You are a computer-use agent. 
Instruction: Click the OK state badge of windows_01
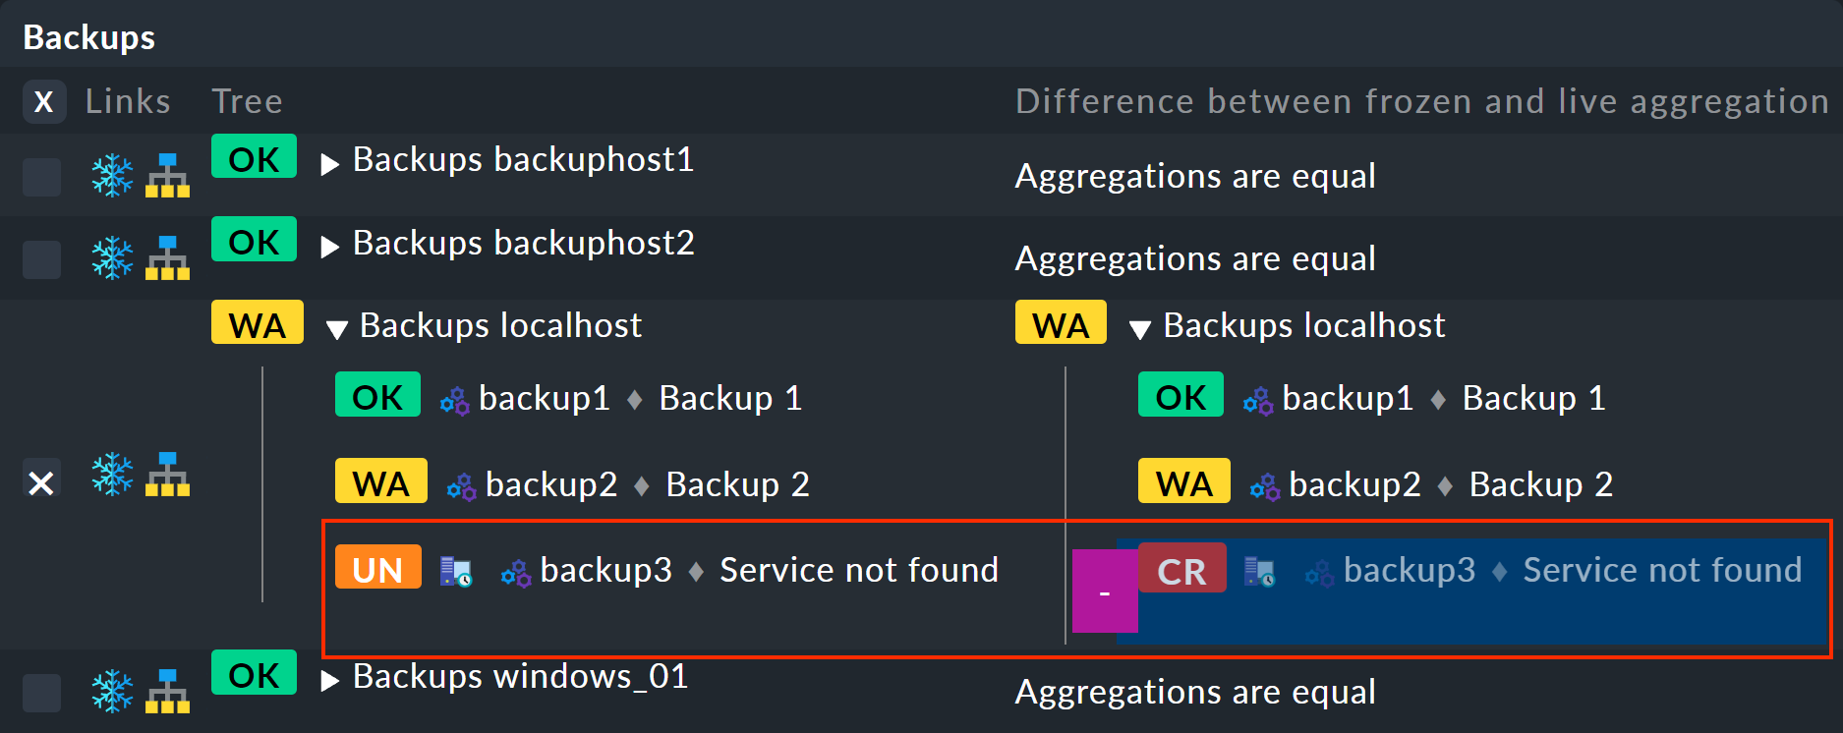254,672
